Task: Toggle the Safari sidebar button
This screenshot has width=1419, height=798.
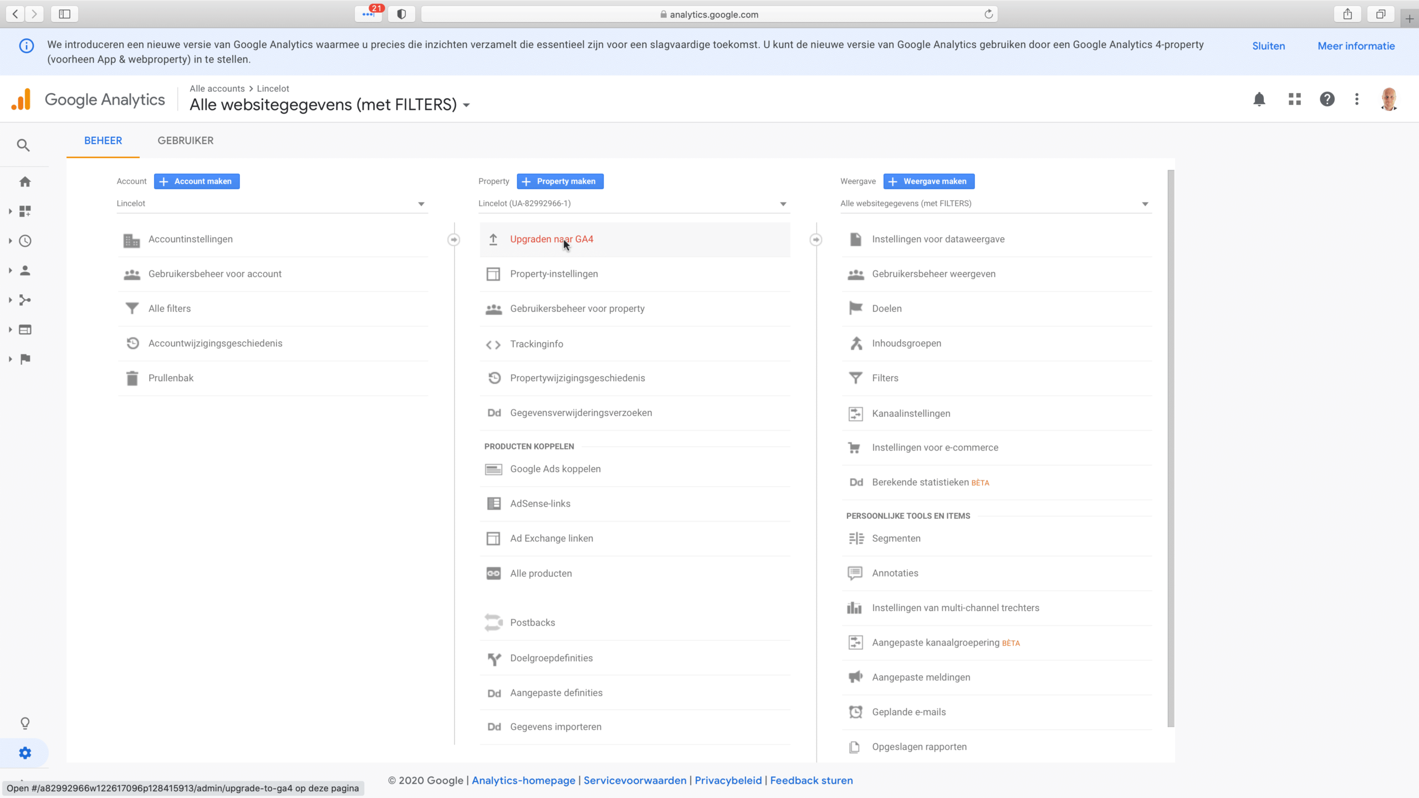Action: click(x=64, y=14)
